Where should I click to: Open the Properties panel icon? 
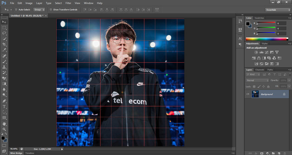coord(240,29)
